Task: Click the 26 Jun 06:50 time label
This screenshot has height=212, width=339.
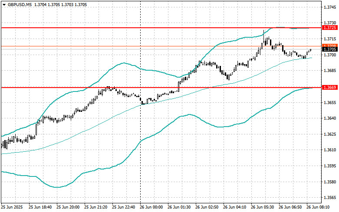Action: coord(290,207)
